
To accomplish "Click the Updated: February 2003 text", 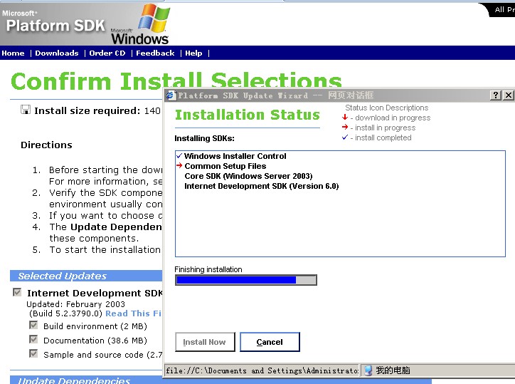I will (75, 304).
